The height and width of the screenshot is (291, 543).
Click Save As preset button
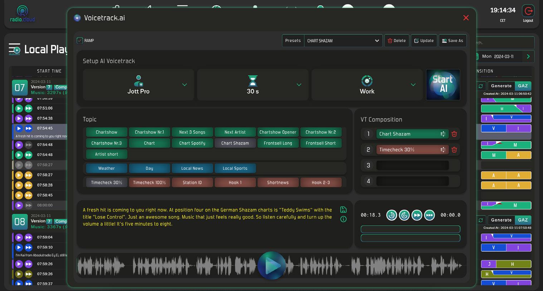pyautogui.click(x=452, y=41)
